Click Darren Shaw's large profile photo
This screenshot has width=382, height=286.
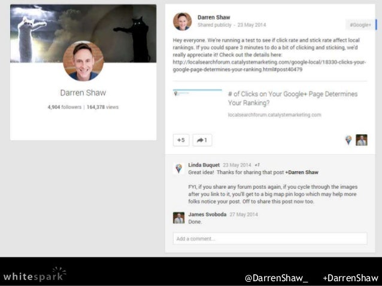point(83,61)
